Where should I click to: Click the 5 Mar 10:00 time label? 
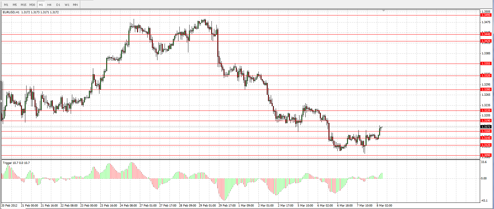coord(305,206)
